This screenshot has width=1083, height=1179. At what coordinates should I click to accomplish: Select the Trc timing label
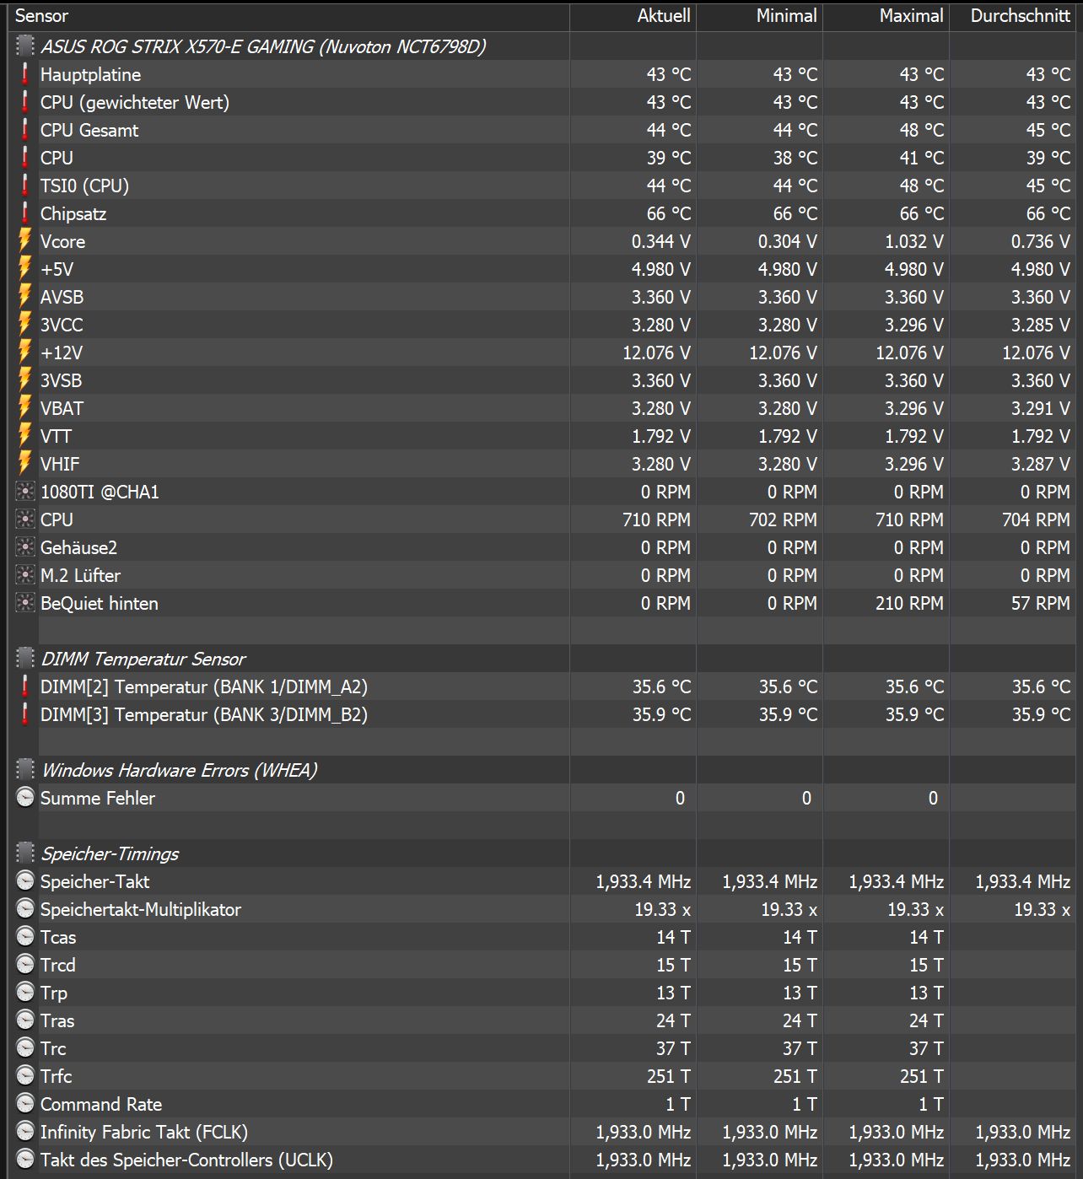point(53,1048)
